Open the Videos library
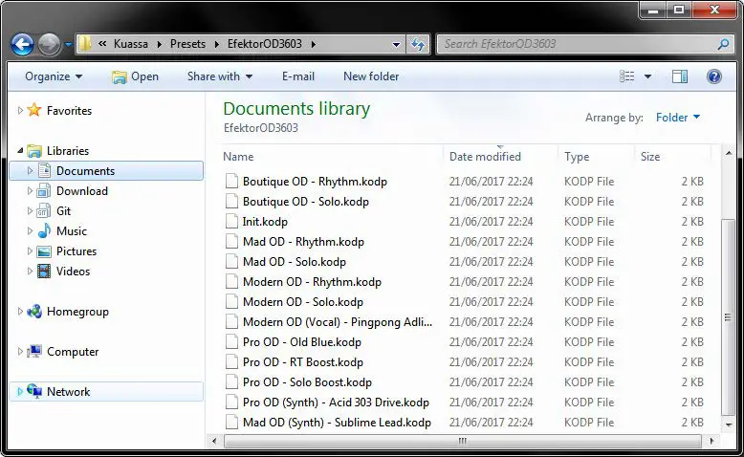 (73, 272)
